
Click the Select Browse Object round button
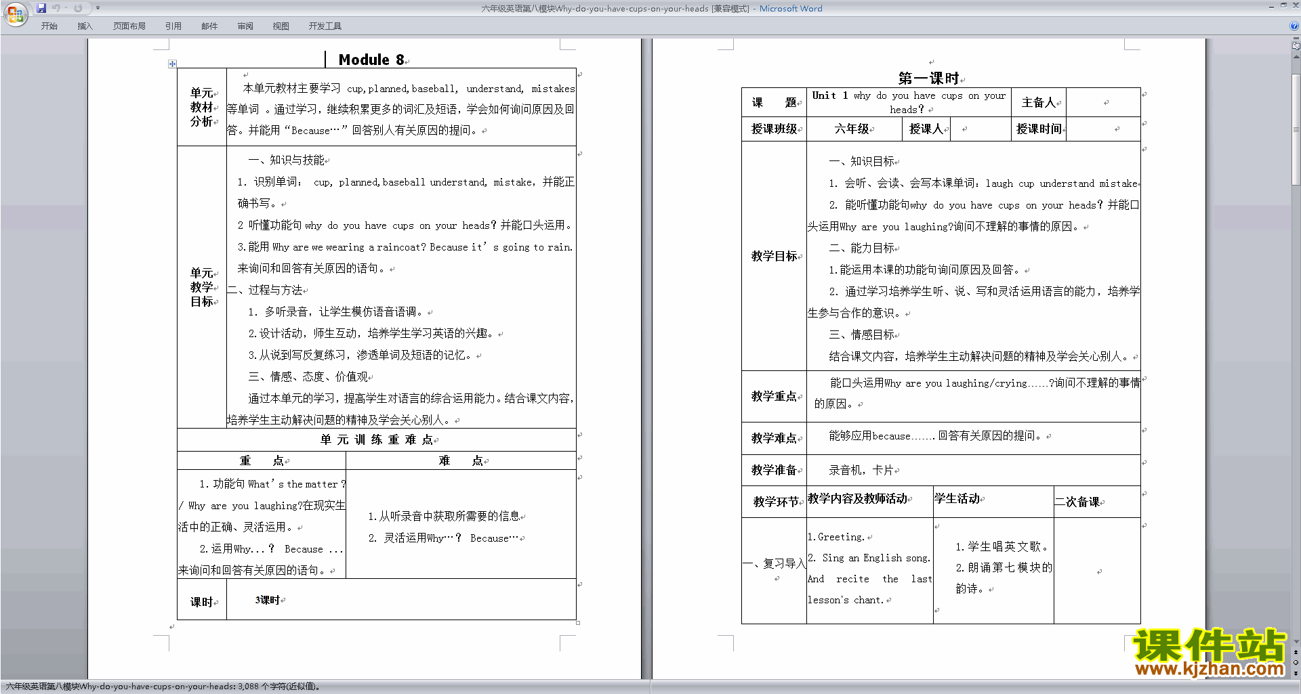pyautogui.click(x=1296, y=663)
